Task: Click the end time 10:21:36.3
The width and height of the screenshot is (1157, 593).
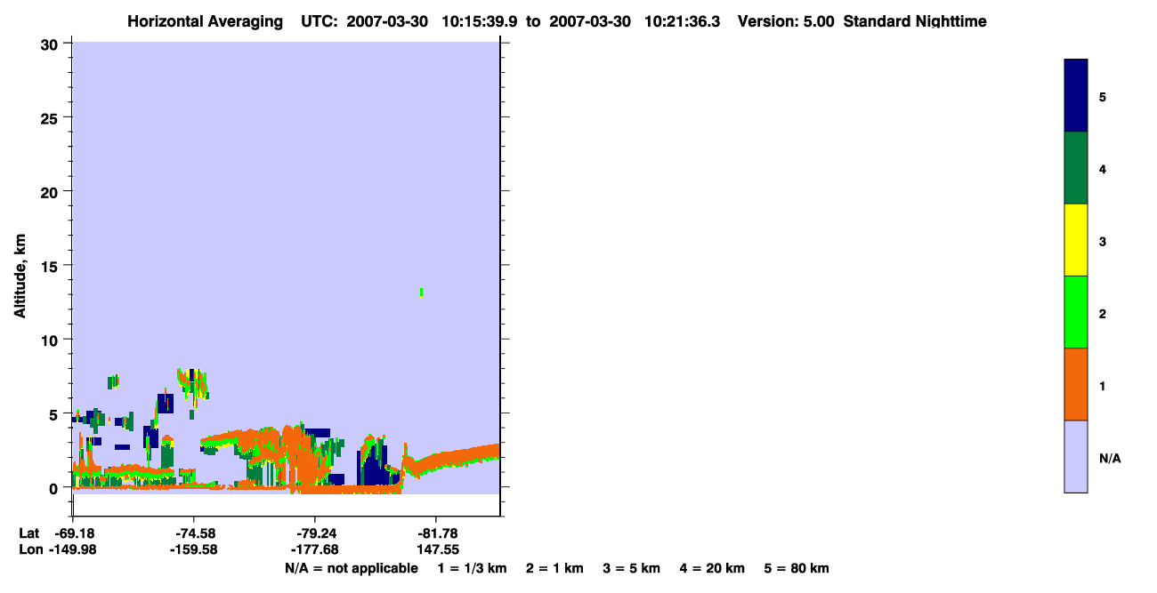Action: [683, 21]
